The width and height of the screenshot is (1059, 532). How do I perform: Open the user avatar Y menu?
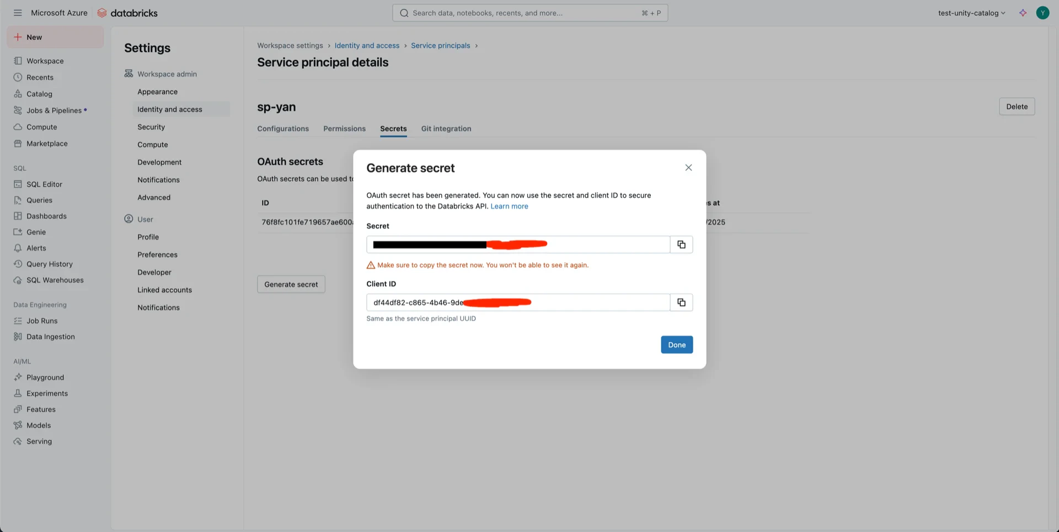pyautogui.click(x=1042, y=13)
